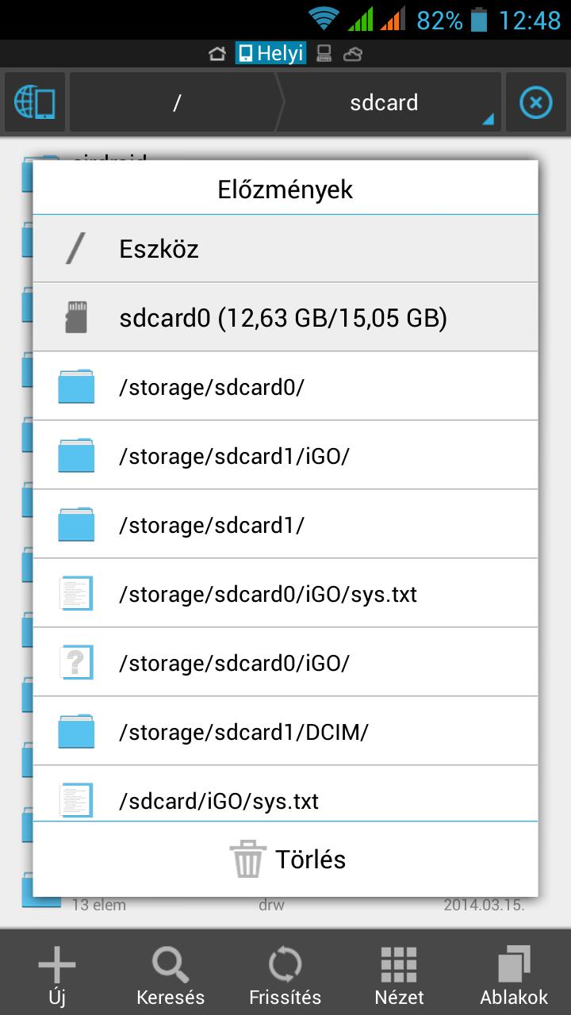The image size is (571, 1015).
Task: Tap the Új plus icon
Action: click(x=57, y=975)
